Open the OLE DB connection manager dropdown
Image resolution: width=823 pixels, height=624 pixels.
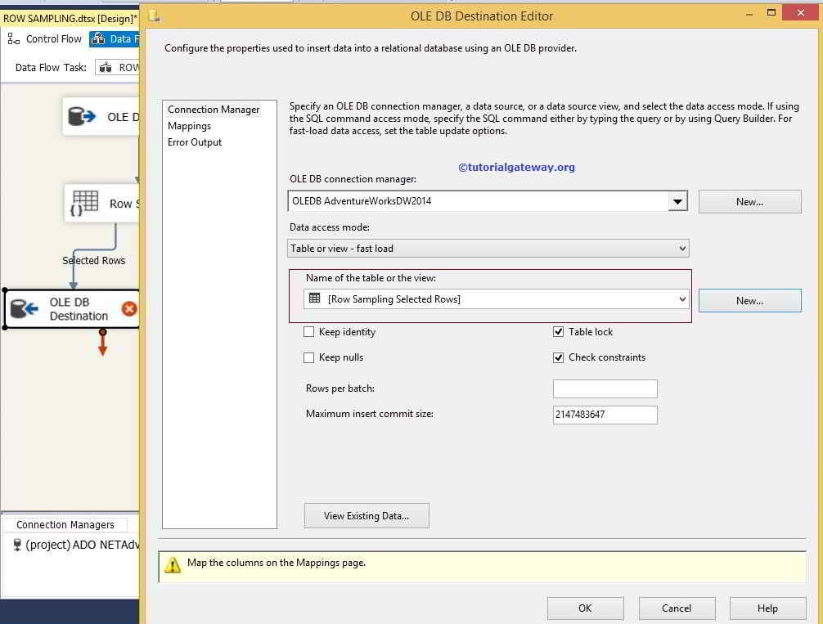(x=677, y=200)
